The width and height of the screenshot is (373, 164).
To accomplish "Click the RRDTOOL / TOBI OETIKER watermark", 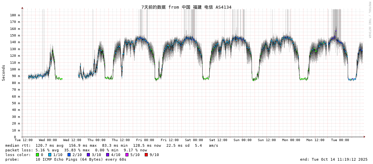I will (369, 20).
